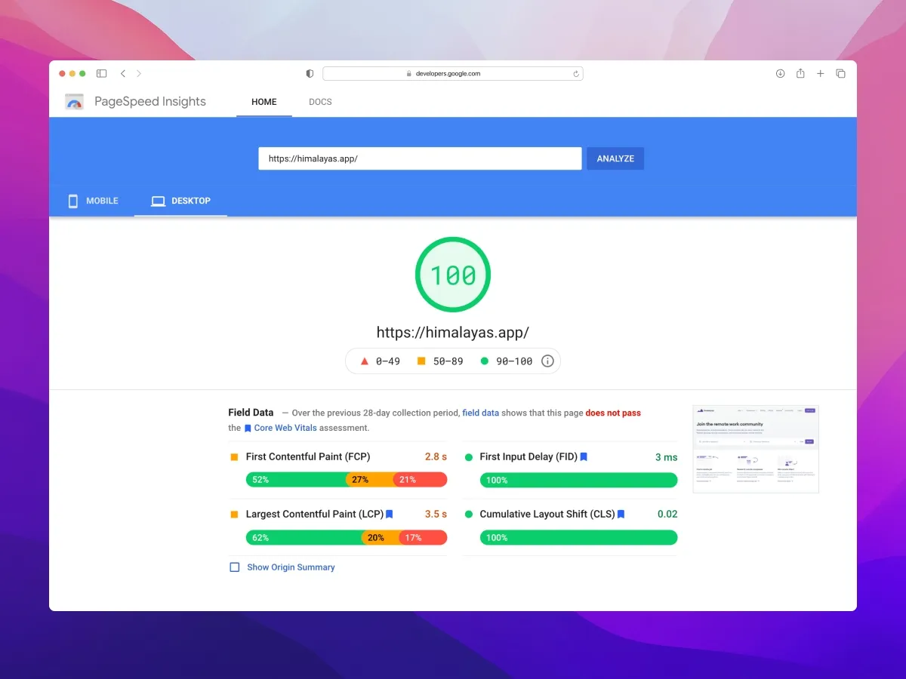Click the Share icon in Safari toolbar
The height and width of the screenshot is (679, 906).
(800, 74)
